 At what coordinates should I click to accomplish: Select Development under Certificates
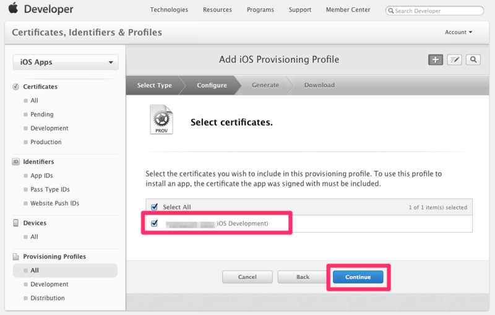(x=49, y=128)
